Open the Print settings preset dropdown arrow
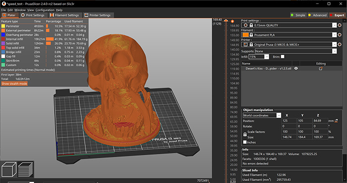 pyautogui.click(x=335, y=25)
